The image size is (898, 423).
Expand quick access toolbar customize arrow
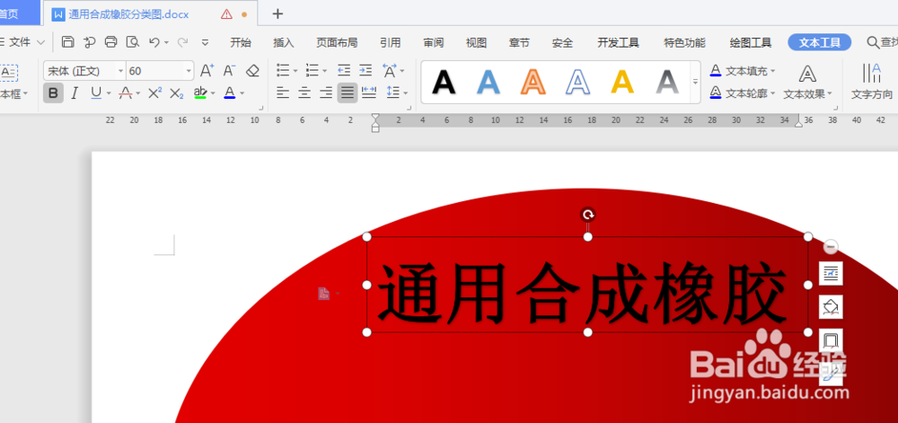pyautogui.click(x=205, y=42)
